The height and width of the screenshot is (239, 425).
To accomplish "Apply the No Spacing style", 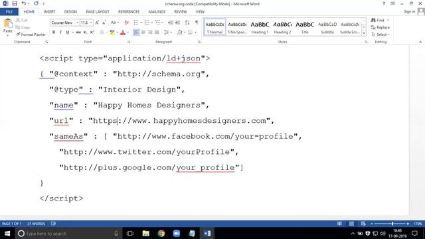I will [237, 27].
